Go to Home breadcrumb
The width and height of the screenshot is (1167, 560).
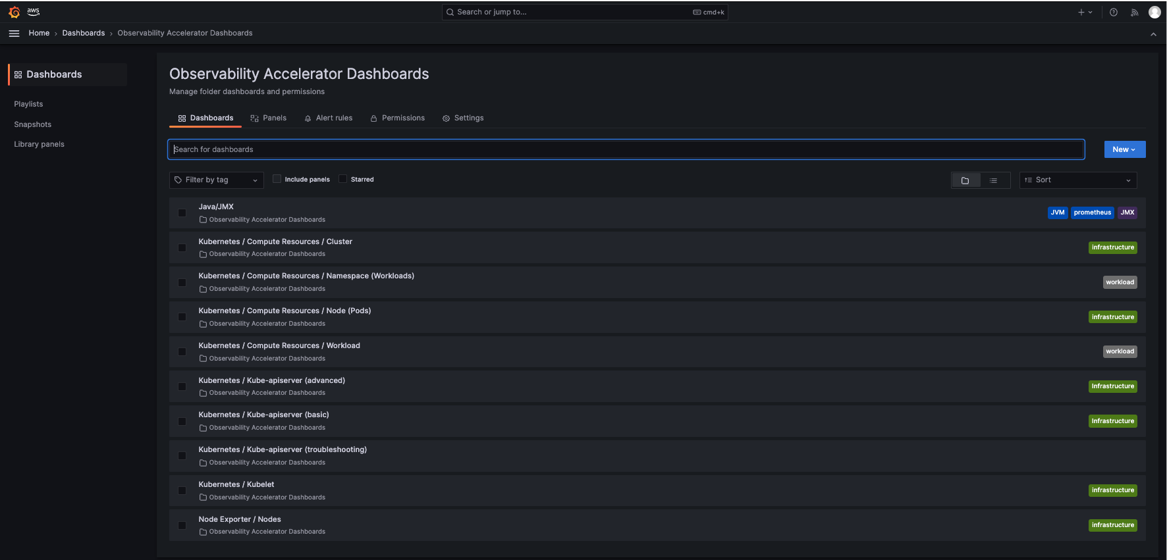point(39,33)
